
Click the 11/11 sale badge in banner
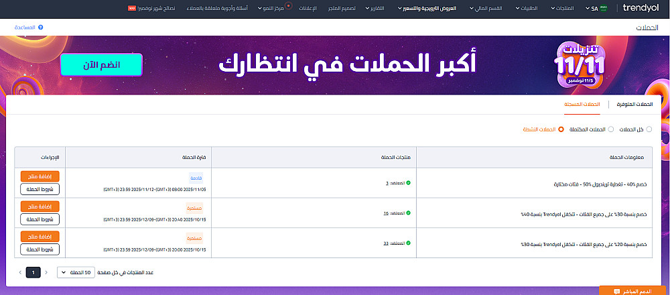(580, 64)
